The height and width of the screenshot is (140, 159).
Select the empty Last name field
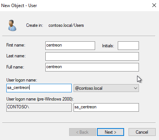92,56
